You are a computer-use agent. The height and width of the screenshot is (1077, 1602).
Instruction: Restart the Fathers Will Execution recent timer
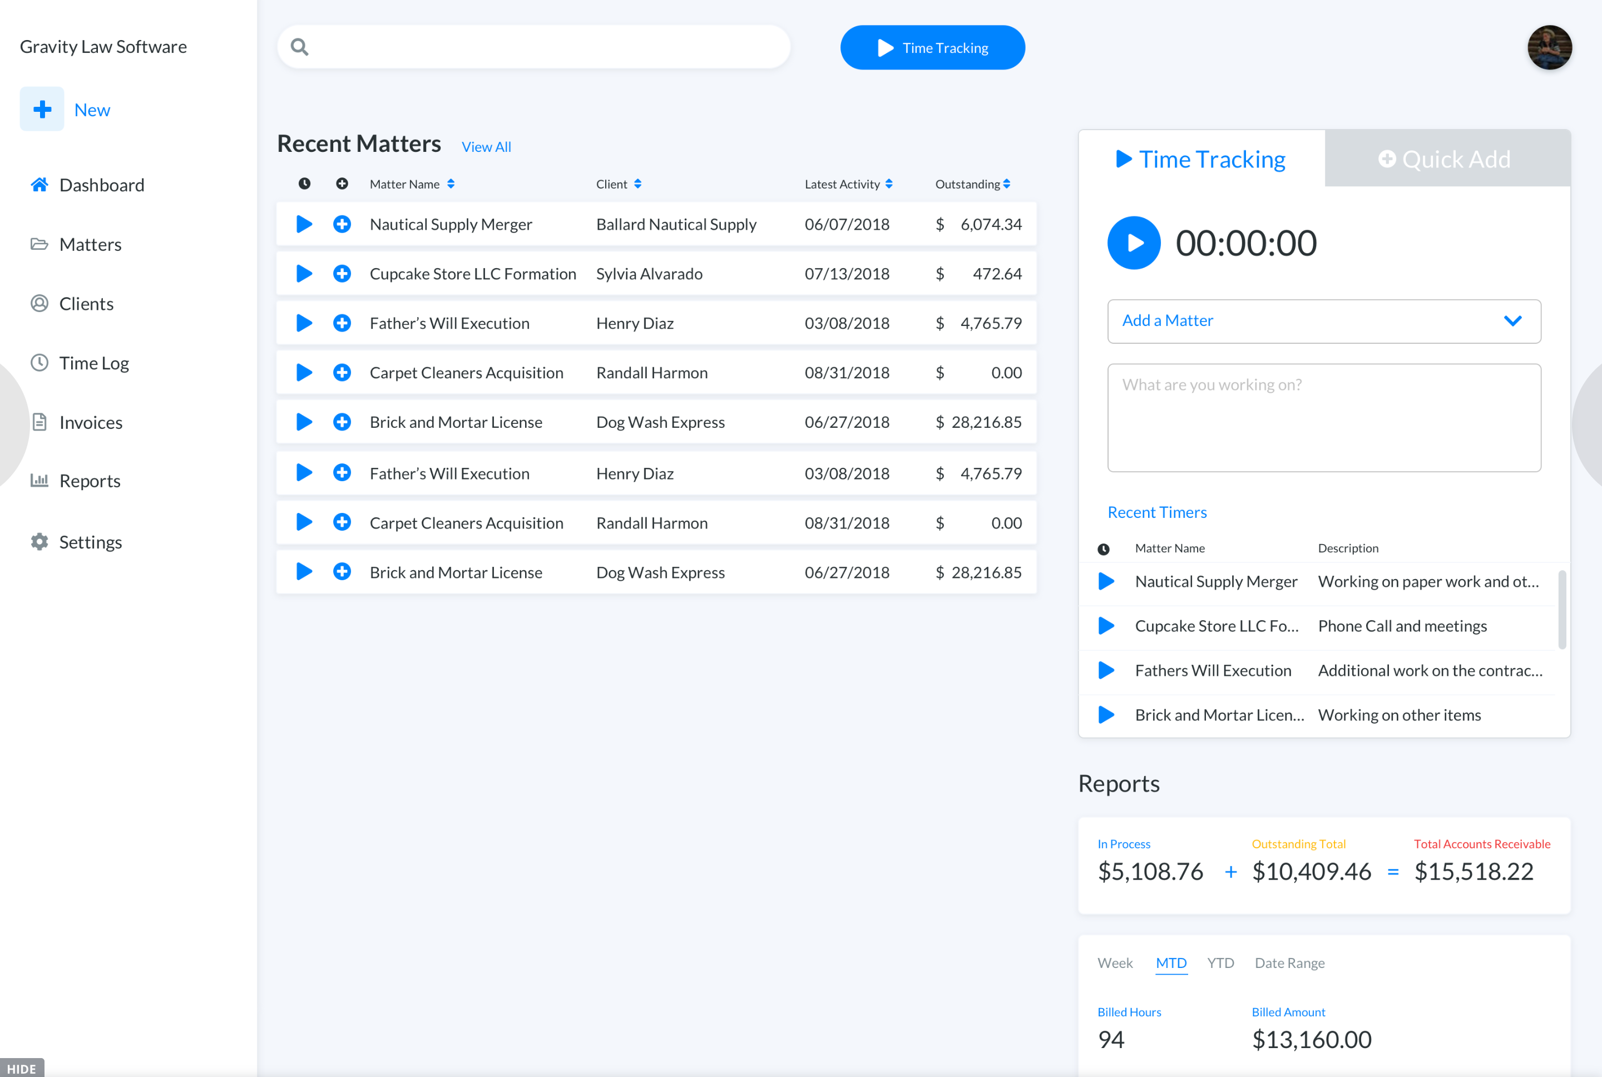[1106, 670]
